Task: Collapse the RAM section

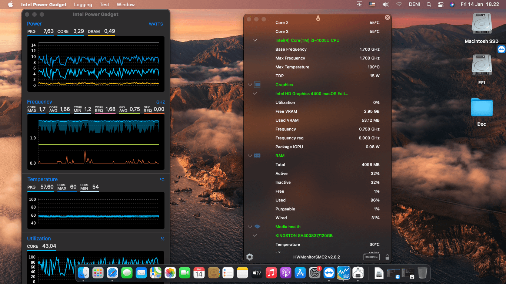Action: coord(250,156)
